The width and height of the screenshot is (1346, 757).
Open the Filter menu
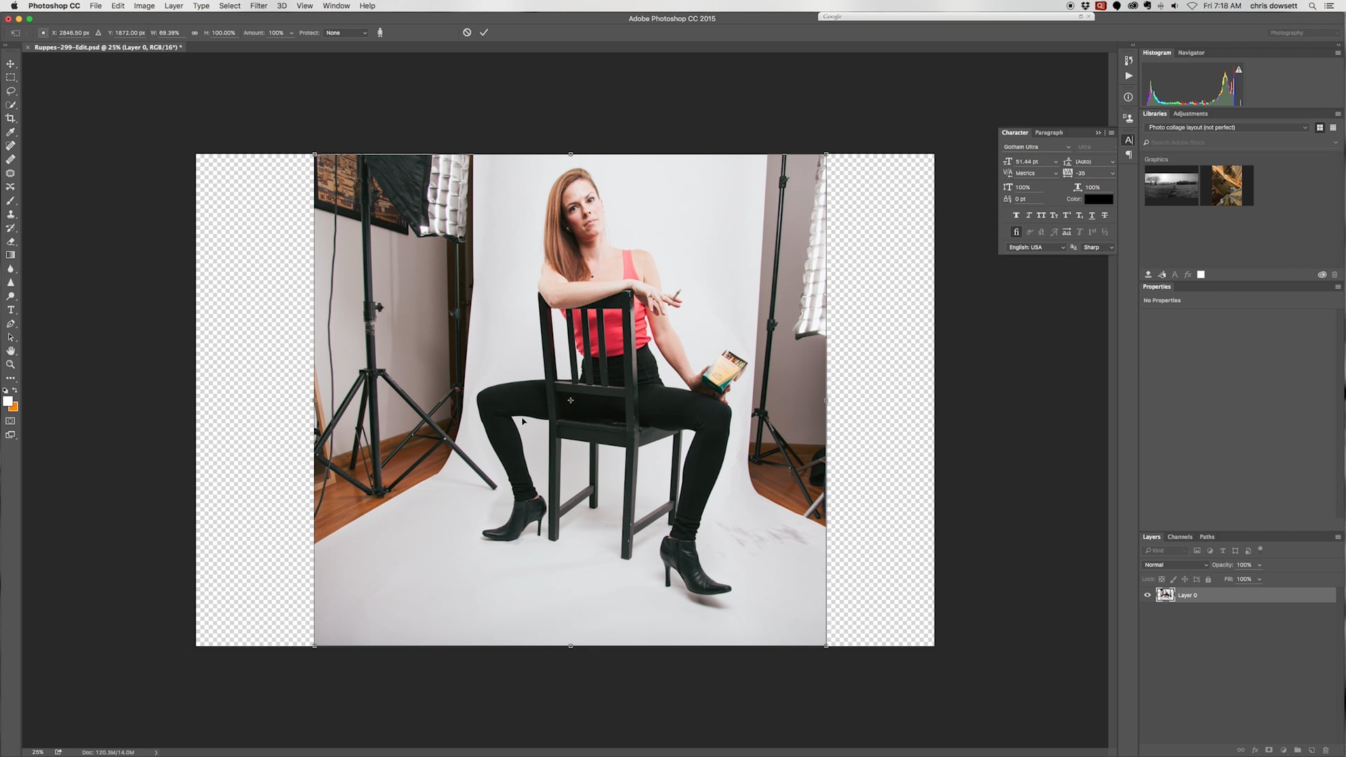pos(259,6)
